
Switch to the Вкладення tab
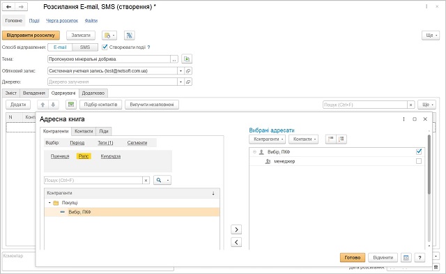coord(34,93)
